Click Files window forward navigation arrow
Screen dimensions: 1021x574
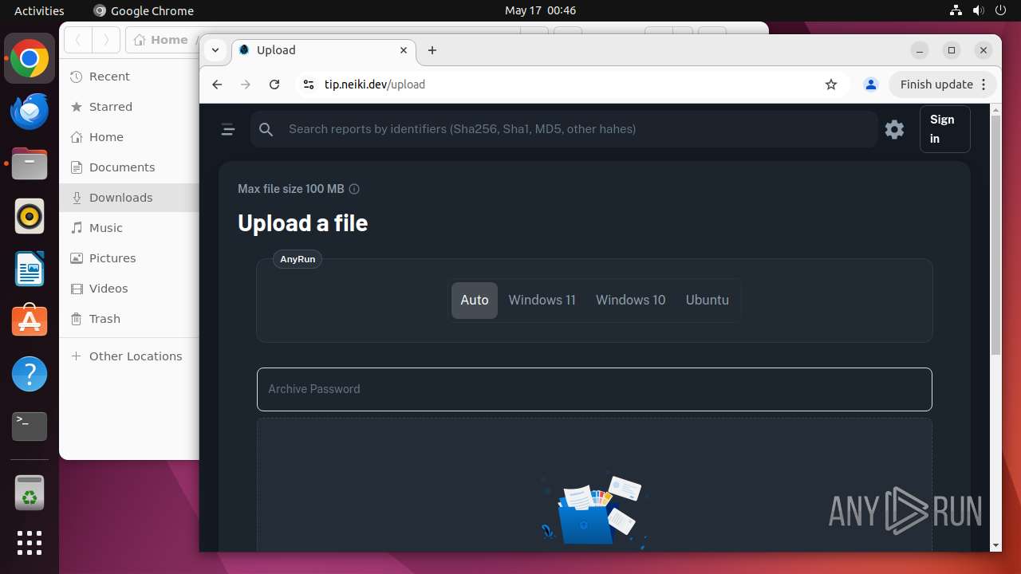point(106,40)
